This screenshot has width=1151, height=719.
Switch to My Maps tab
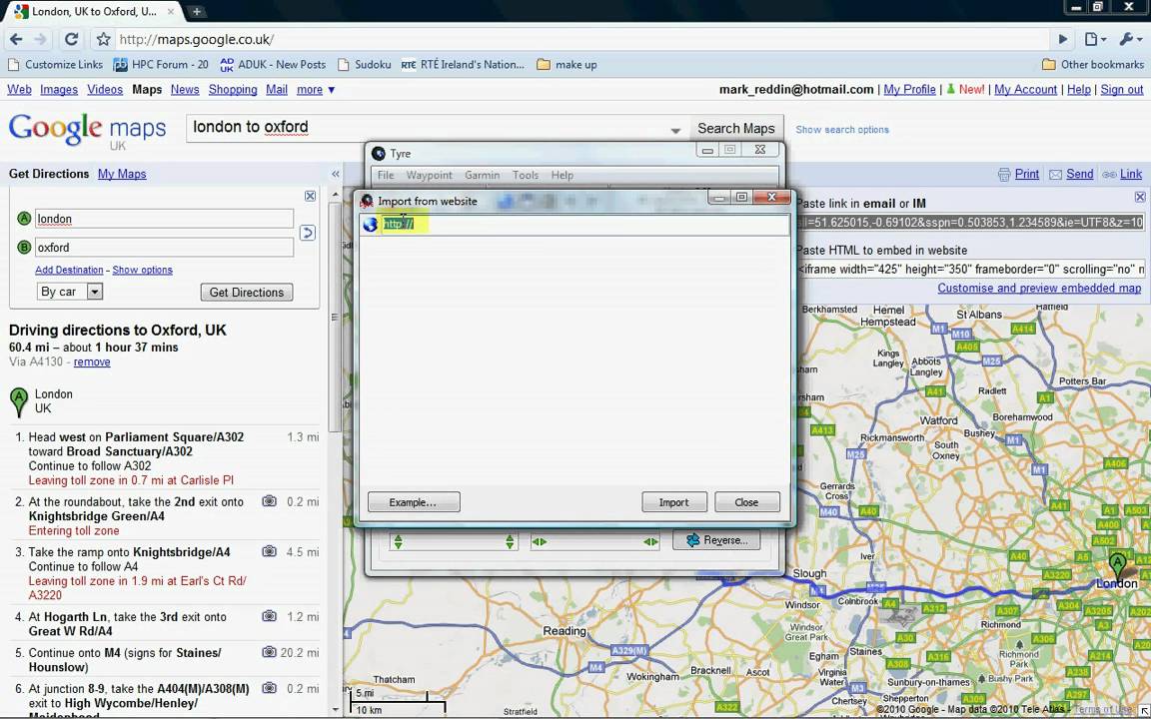click(122, 174)
